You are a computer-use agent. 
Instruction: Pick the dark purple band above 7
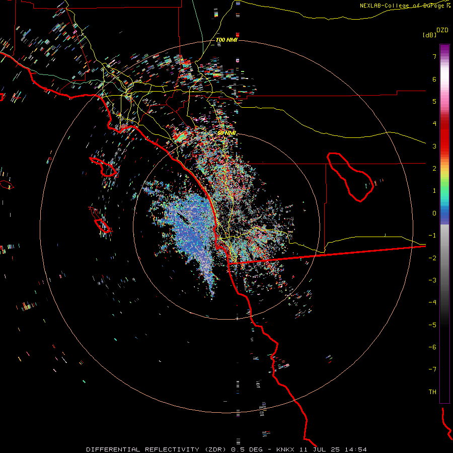[444, 48]
